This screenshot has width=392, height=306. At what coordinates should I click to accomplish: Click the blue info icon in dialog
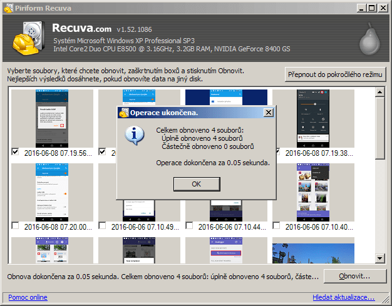pos(135,135)
